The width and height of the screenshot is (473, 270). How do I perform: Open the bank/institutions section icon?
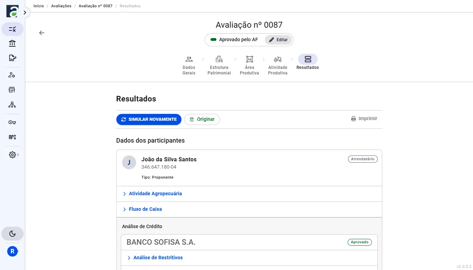12,43
